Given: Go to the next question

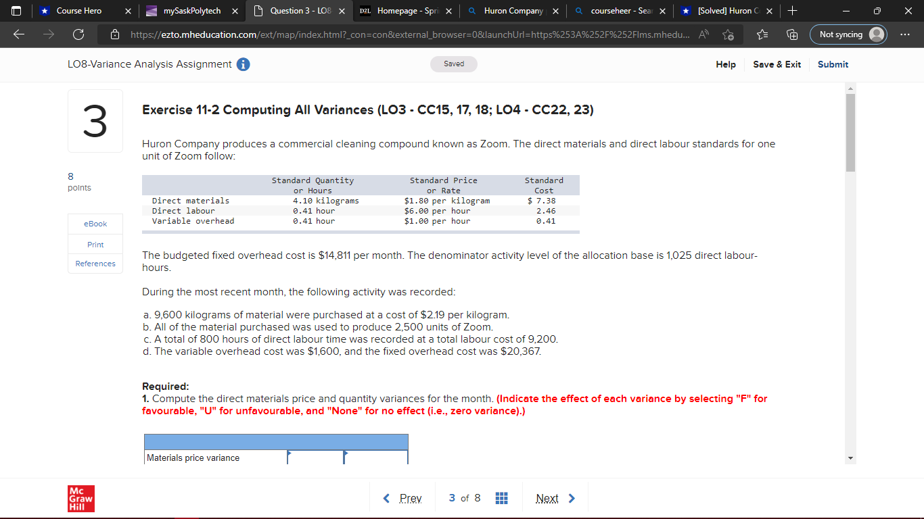Looking at the screenshot, I should click(x=555, y=498).
